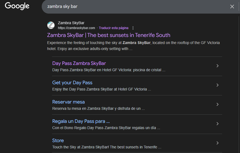
Task: Click text Touch the Sky at Zambra SkyBar
Action: (107, 147)
